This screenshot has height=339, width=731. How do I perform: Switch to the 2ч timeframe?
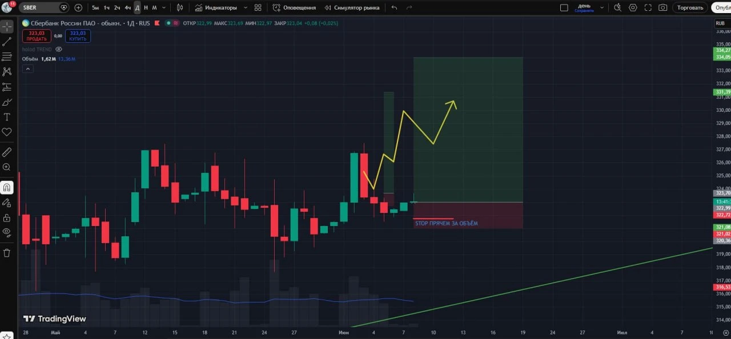point(117,7)
